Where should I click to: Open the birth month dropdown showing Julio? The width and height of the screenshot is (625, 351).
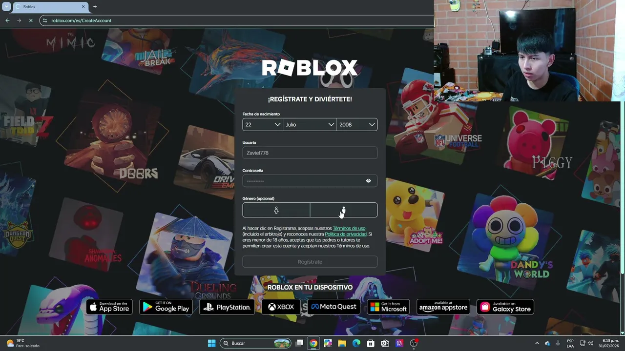tap(310, 124)
